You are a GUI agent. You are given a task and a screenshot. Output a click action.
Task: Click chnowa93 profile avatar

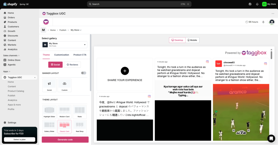click(x=219, y=64)
